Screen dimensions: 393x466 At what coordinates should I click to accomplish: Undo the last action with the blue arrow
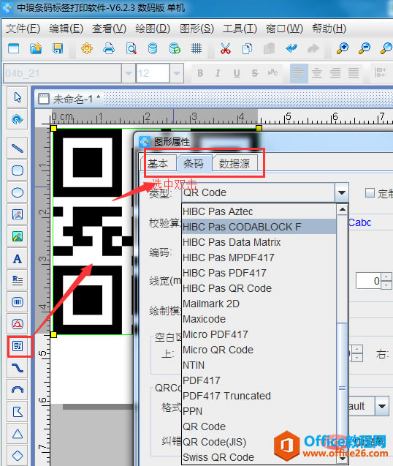click(291, 48)
